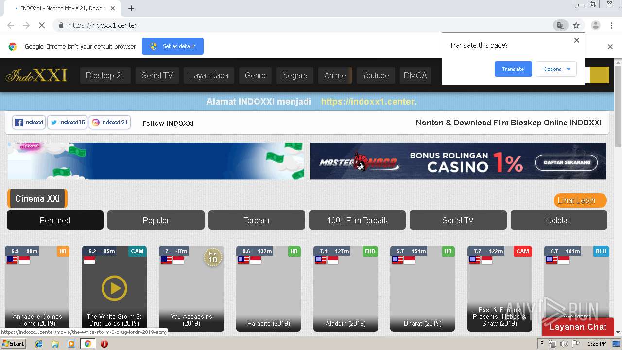Screen dimensions: 622x350
Task: Open Annabelle Comes Home (2019) poster
Action: coord(37,288)
